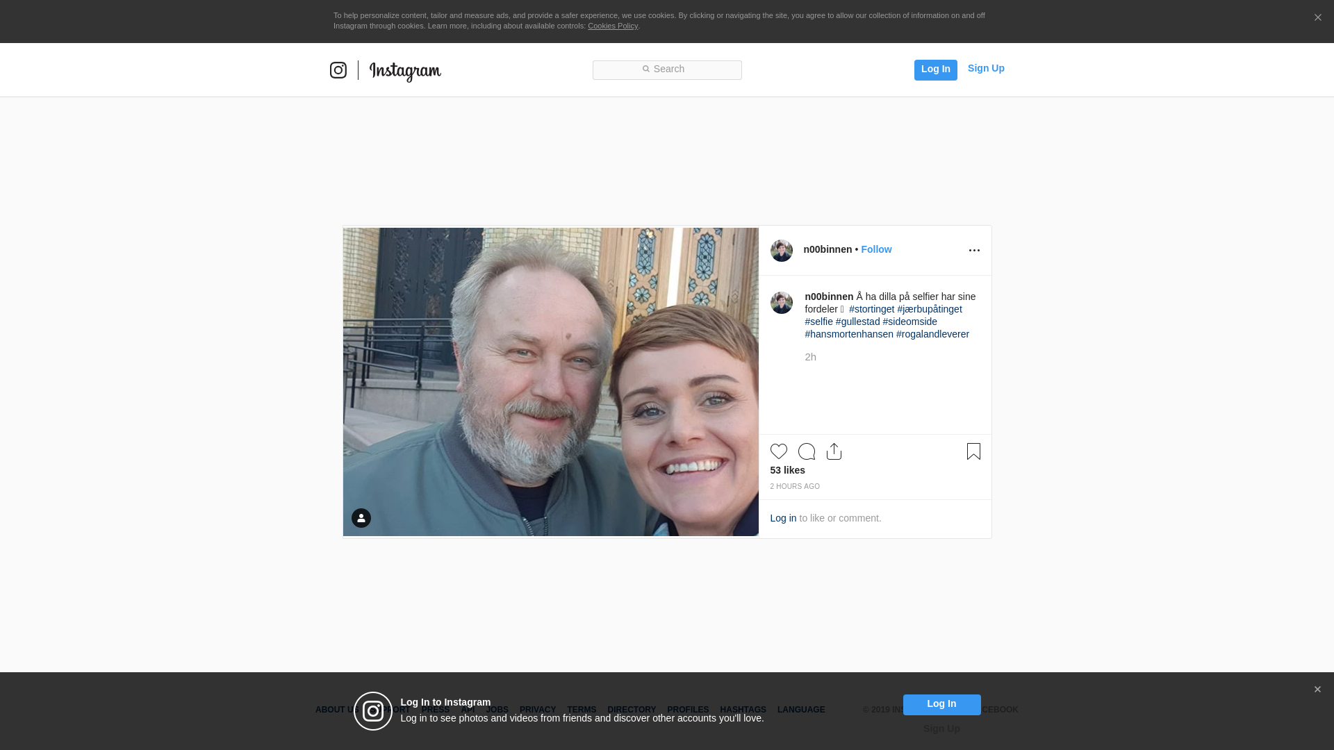Viewport: 1334px width, 750px height.
Task: Open comments via speech bubble icon
Action: pos(807,451)
